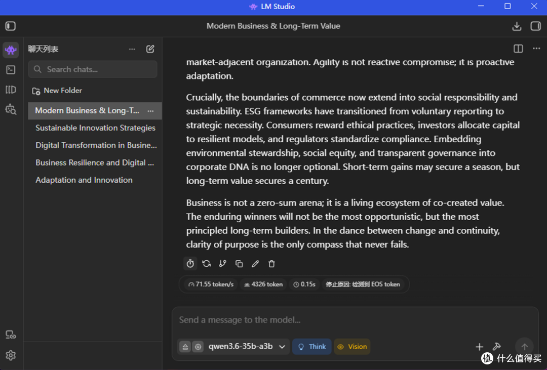Split the chat view

click(x=518, y=49)
